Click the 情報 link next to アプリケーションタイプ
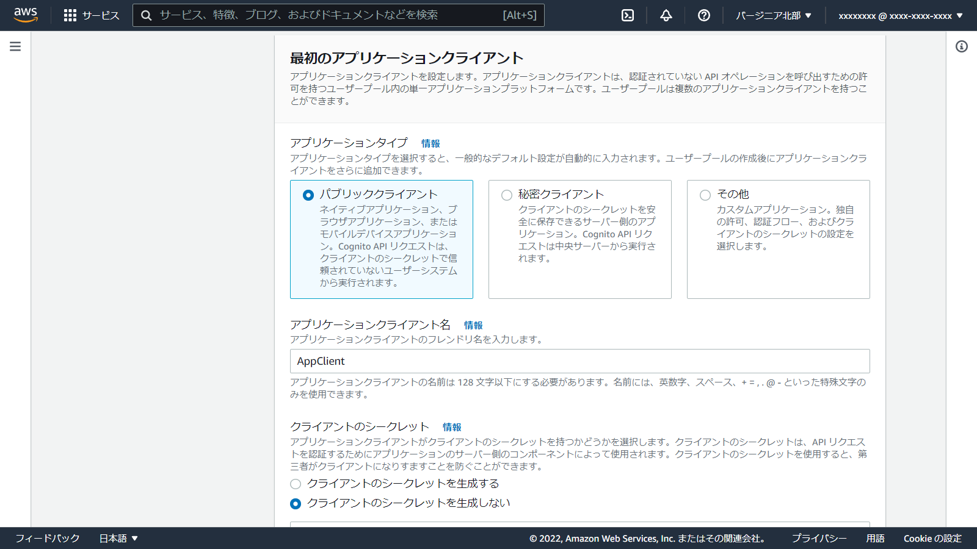 [432, 143]
